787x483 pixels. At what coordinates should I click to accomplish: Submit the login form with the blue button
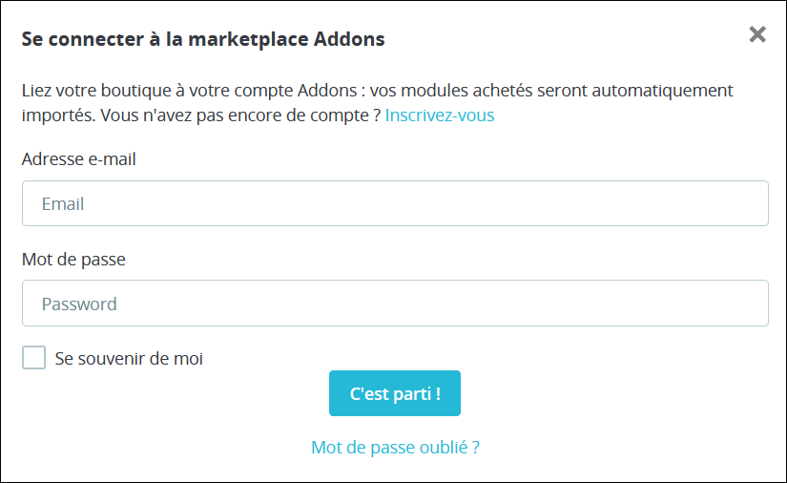395,393
